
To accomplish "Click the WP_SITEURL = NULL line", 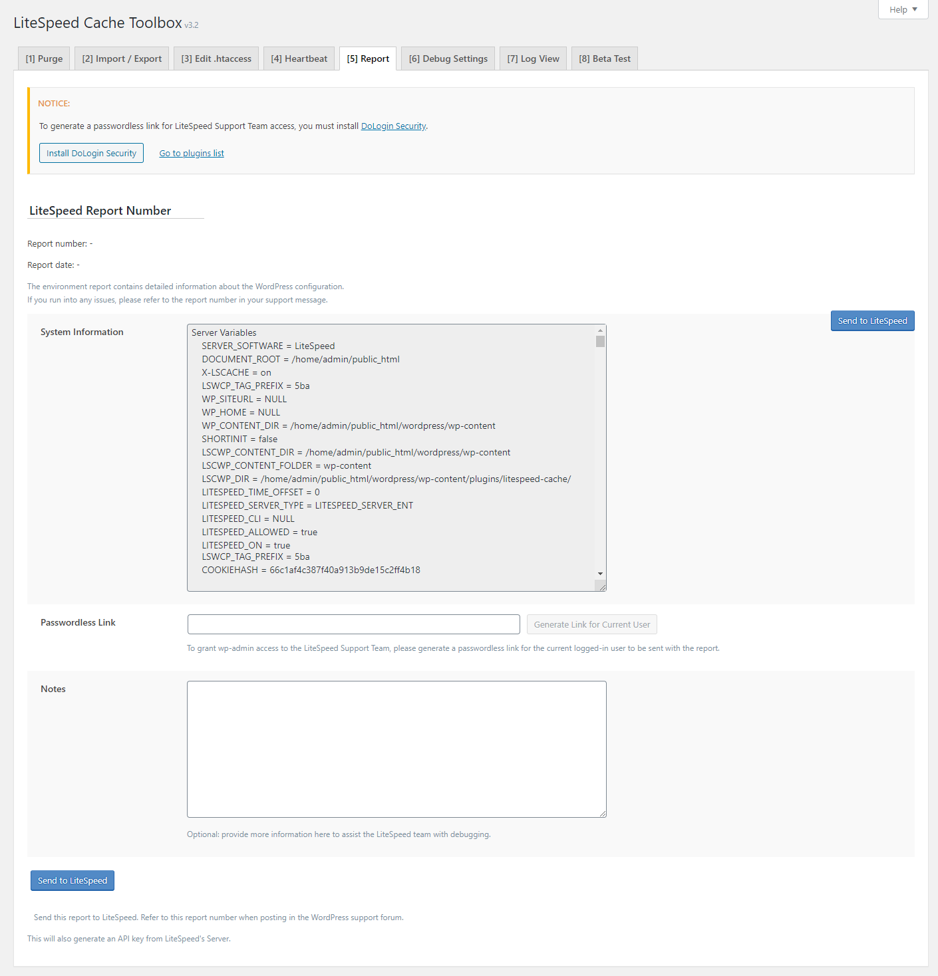I will [x=244, y=399].
